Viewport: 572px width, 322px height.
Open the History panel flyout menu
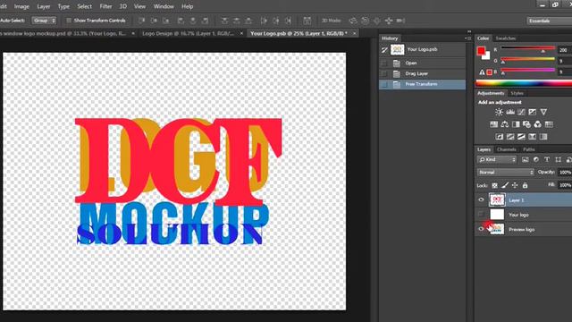point(468,38)
